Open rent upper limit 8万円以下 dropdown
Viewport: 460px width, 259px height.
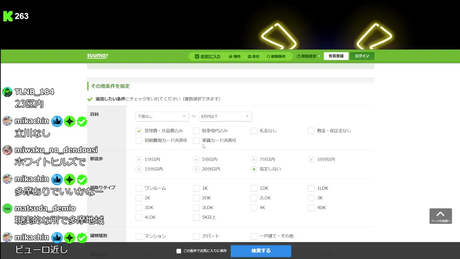tap(225, 117)
